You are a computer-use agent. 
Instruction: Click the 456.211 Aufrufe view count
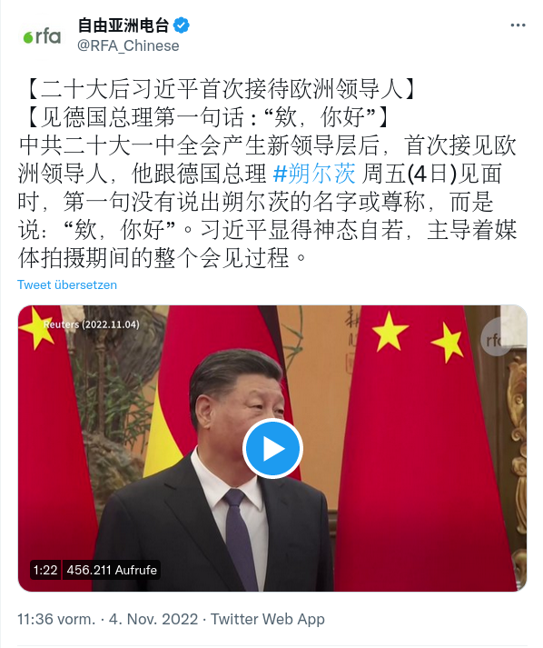(x=112, y=570)
